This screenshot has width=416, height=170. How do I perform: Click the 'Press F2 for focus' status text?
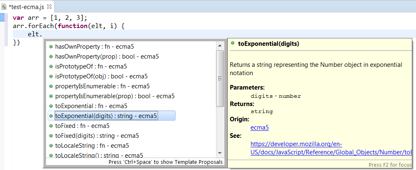point(391,165)
